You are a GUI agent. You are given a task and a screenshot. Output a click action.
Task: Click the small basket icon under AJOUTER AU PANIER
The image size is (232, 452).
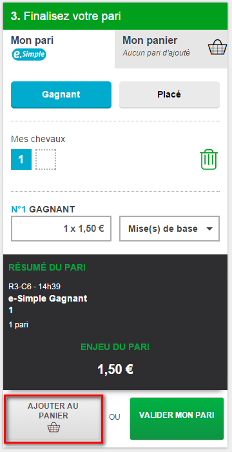click(54, 427)
